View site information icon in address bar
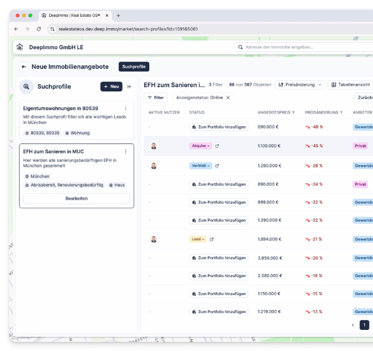Viewport: 373px width, 351px height. click(x=52, y=29)
